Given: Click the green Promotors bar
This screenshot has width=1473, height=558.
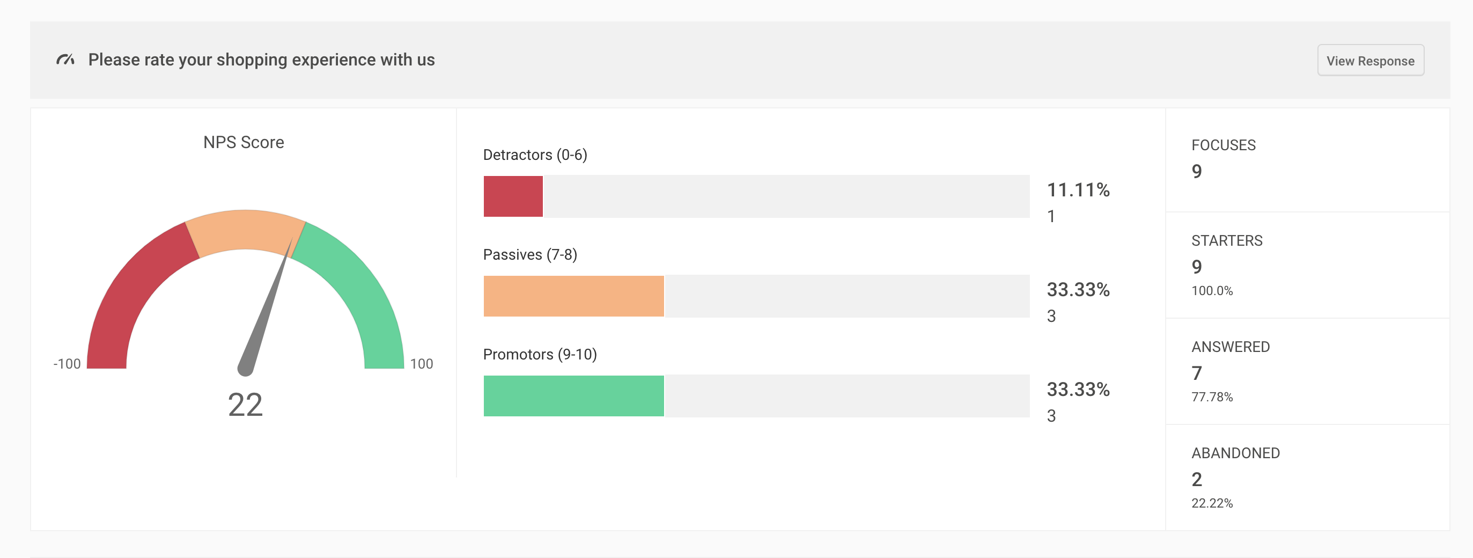Looking at the screenshot, I should [573, 395].
